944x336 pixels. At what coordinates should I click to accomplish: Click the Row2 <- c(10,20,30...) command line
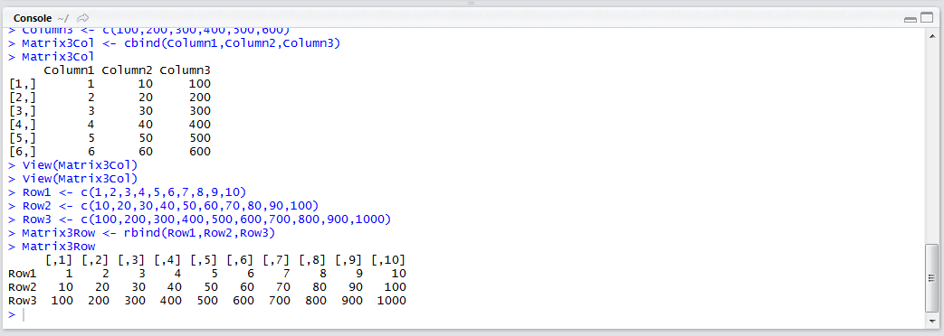point(163,206)
